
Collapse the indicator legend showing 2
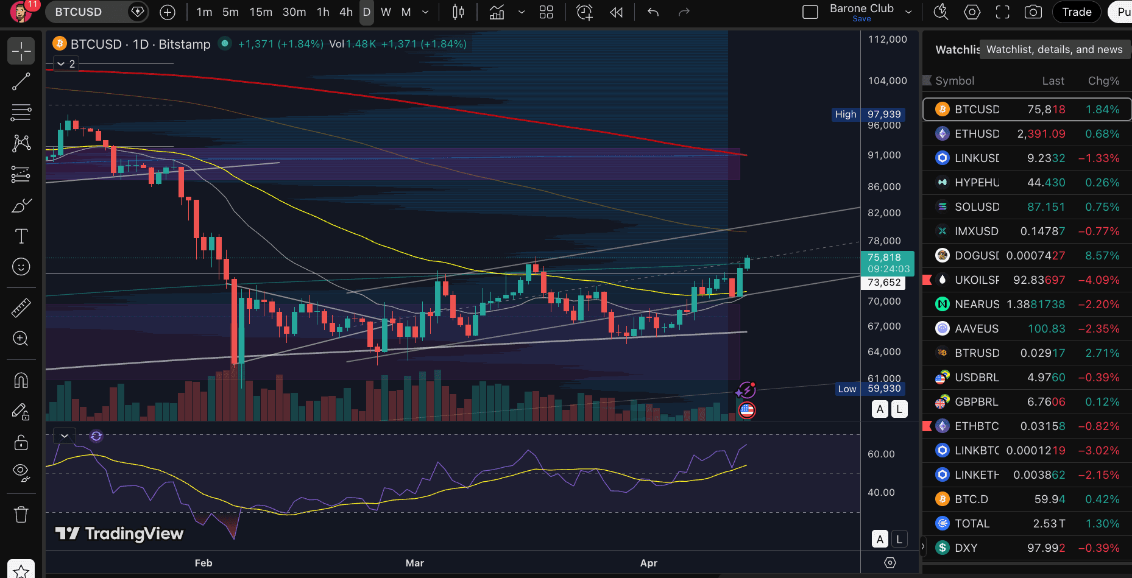(x=66, y=64)
